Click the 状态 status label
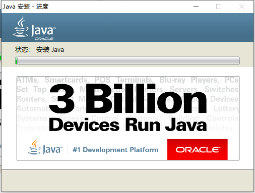The image size is (255, 193). pos(22,50)
